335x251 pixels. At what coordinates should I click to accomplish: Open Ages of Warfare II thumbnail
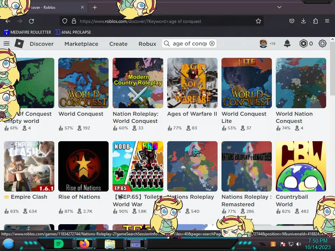[192, 83]
